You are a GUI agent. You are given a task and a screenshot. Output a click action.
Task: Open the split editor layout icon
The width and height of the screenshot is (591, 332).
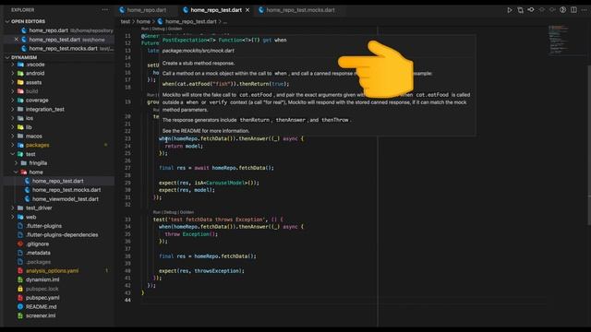[x=573, y=10]
